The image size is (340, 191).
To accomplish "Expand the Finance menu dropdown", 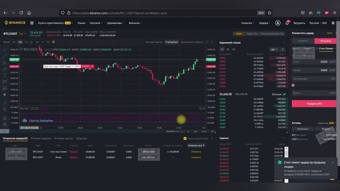I will coord(135,23).
